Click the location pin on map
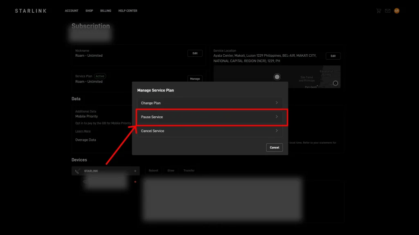The image size is (419, 235). click(277, 77)
